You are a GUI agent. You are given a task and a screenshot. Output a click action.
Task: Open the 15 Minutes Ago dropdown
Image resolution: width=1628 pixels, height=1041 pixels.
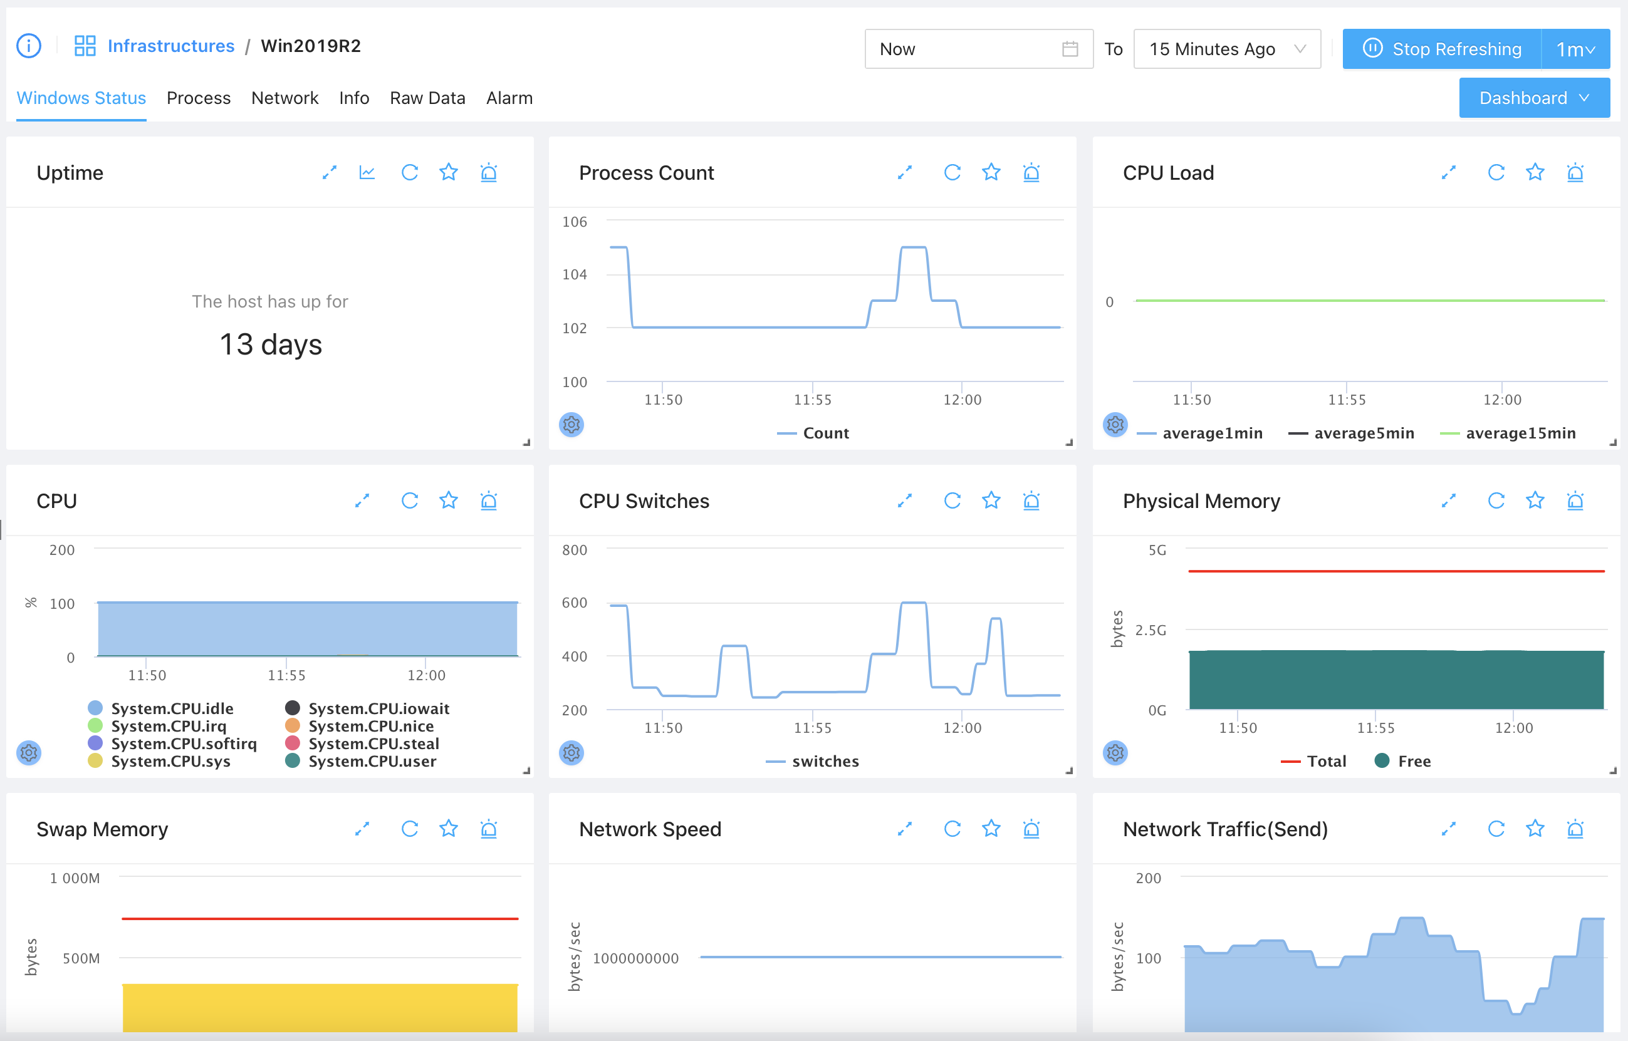[x=1226, y=49]
